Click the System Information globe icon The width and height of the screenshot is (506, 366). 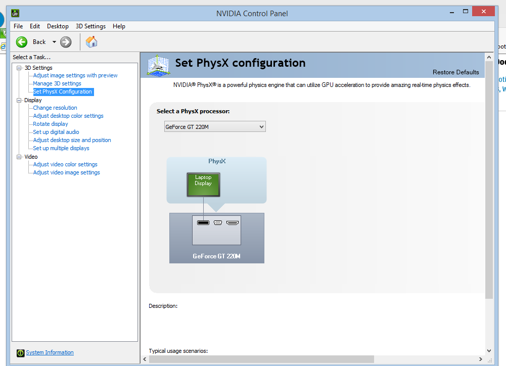20,352
